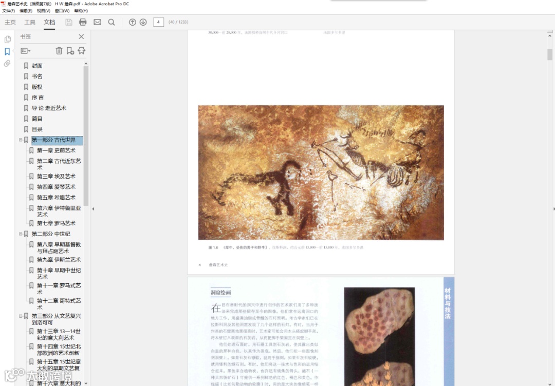
Task: Open 第八章 早期基督教与拜占庭艺术 bookmark
Action: 59,248
